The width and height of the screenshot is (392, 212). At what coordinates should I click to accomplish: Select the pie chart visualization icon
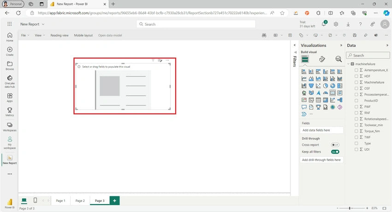(x=325, y=86)
